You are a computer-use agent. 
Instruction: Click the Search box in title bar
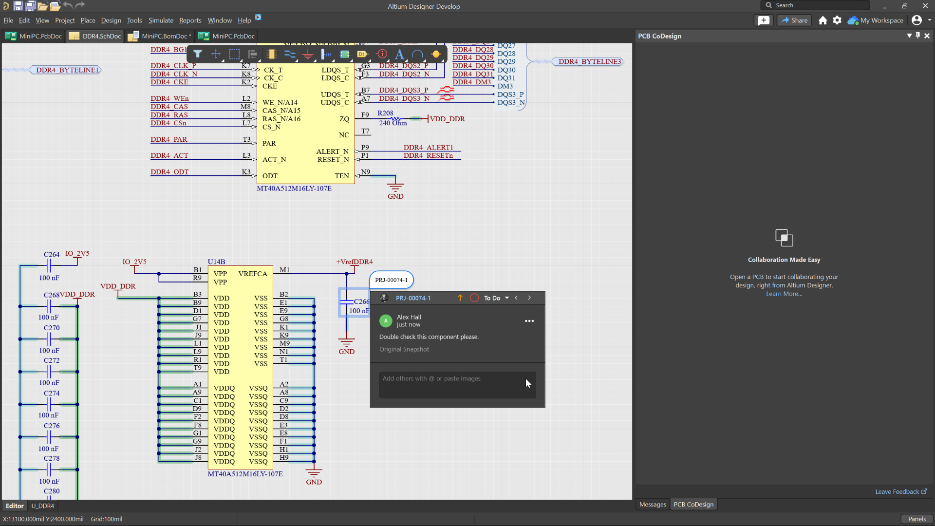(815, 5)
